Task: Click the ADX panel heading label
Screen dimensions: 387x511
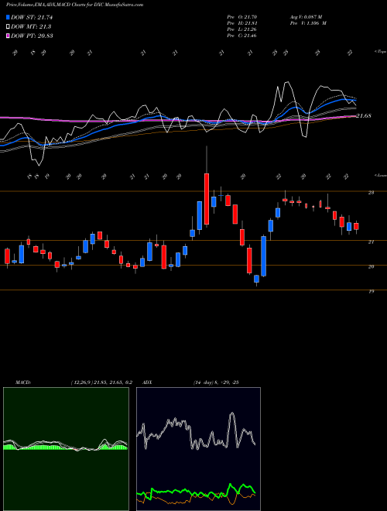Action: (x=147, y=382)
